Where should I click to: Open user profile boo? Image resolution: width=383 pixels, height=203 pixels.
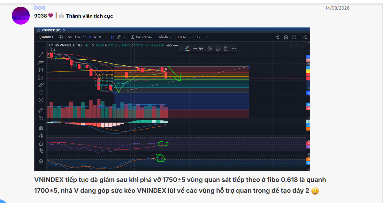tap(40, 8)
